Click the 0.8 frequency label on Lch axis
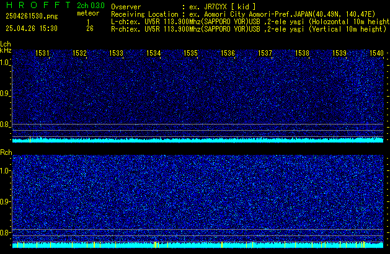The height and width of the screenshot is (254, 390). click(x=4, y=125)
